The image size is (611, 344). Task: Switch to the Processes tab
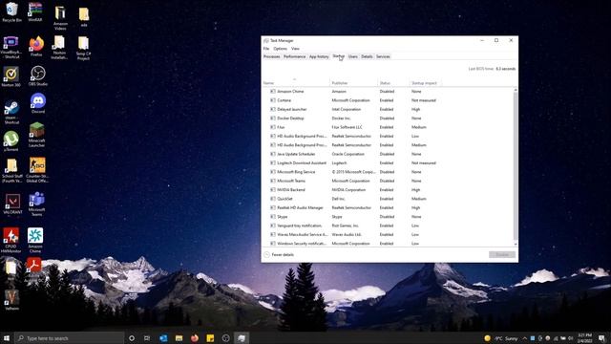(x=271, y=57)
